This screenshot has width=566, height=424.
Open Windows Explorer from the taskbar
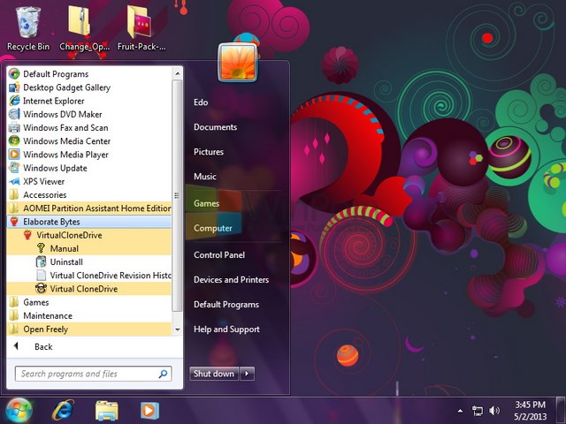[106, 411]
